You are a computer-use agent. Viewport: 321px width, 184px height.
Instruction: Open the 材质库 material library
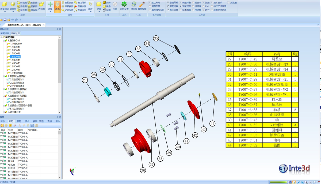point(133,6)
